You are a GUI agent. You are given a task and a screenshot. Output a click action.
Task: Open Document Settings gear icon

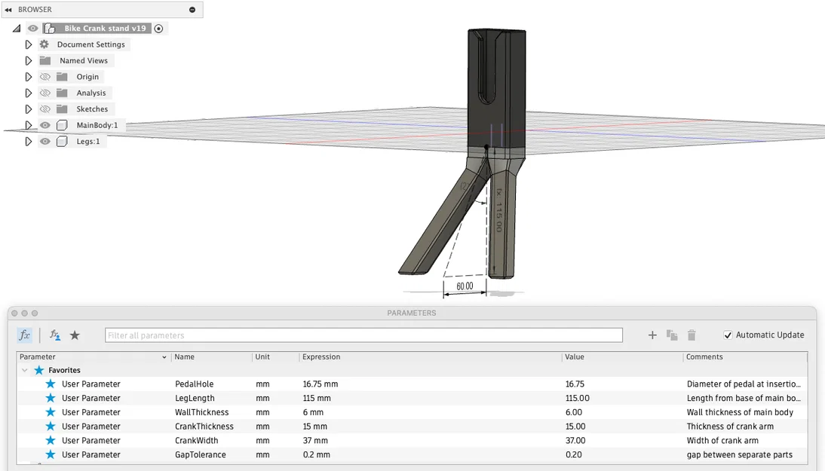(45, 44)
